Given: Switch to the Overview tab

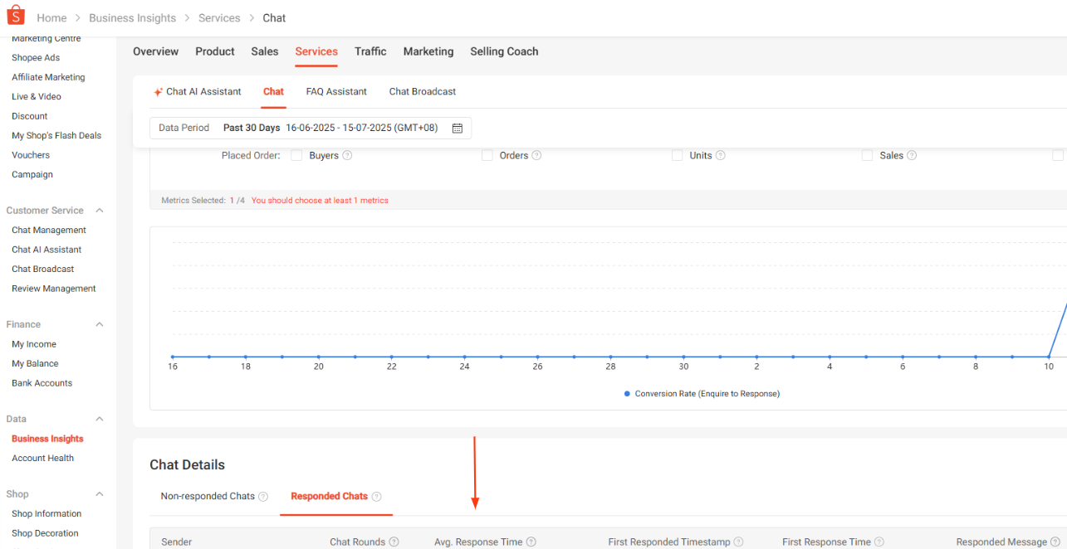Looking at the screenshot, I should 155,51.
